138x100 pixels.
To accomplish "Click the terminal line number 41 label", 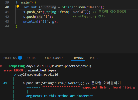I will (5, 83).
